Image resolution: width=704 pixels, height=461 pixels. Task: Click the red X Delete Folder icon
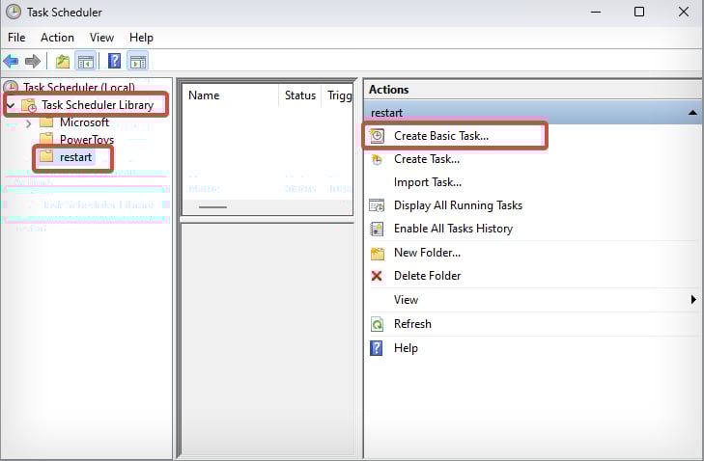pyautogui.click(x=377, y=276)
